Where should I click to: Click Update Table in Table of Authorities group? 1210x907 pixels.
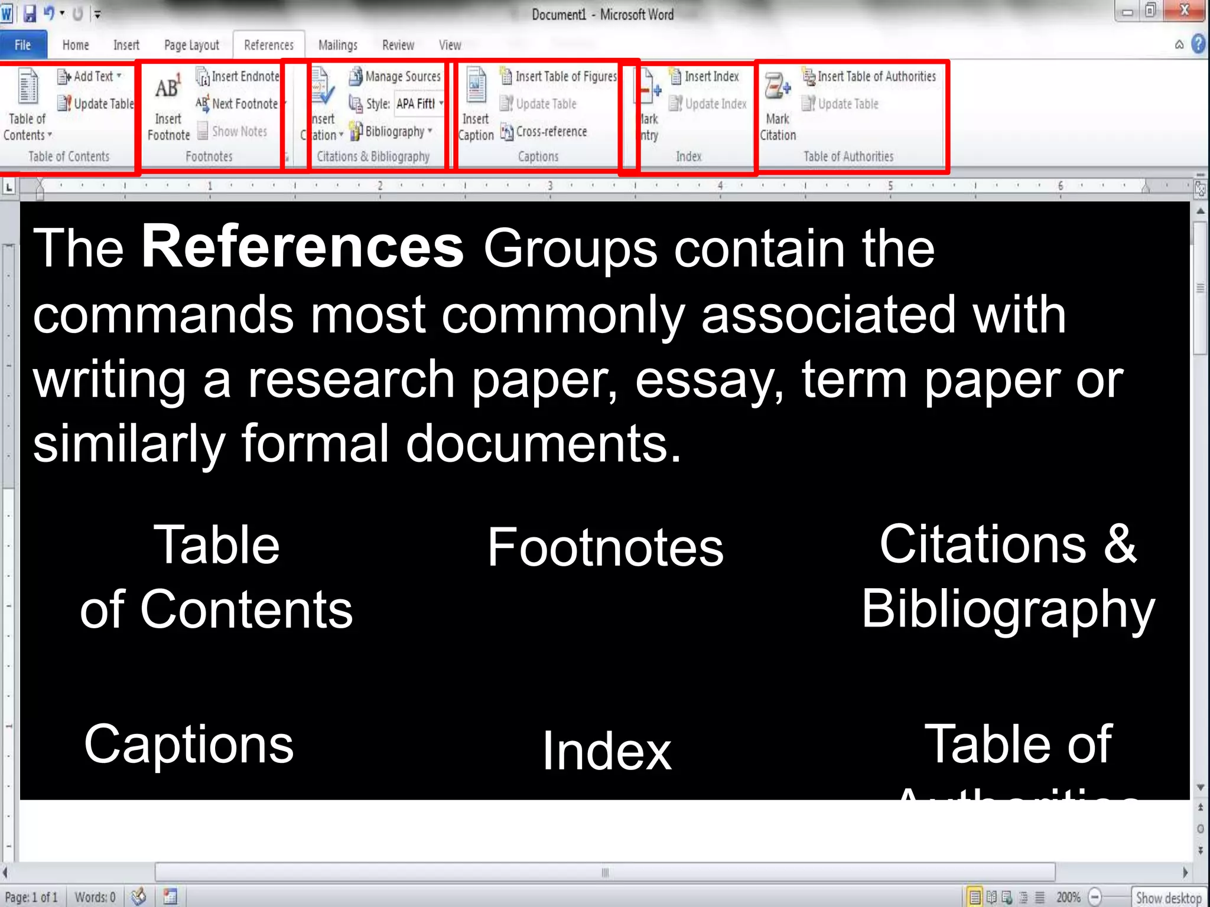pyautogui.click(x=840, y=104)
